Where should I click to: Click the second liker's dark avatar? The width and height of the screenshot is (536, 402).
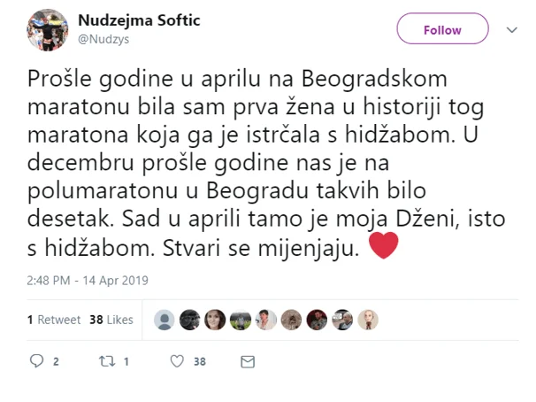pyautogui.click(x=189, y=320)
